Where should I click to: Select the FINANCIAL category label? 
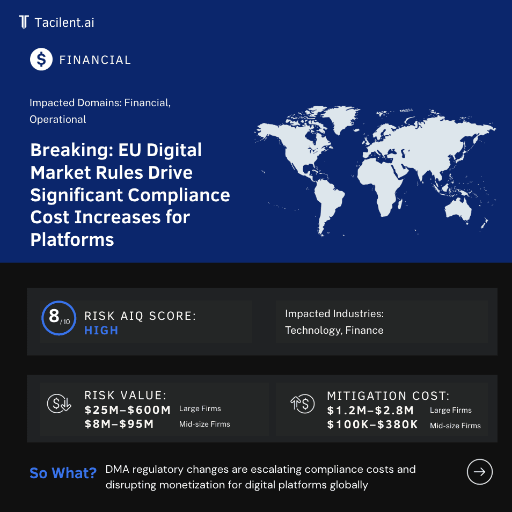point(95,60)
